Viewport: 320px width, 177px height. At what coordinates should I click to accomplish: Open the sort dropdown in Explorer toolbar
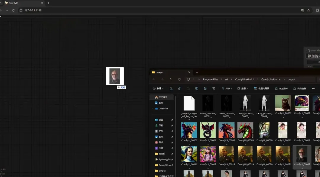[x=227, y=88]
